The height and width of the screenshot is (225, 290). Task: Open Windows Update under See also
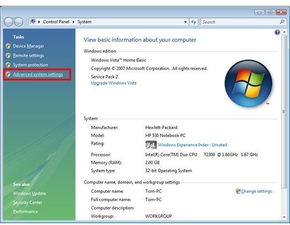pyautogui.click(x=29, y=194)
